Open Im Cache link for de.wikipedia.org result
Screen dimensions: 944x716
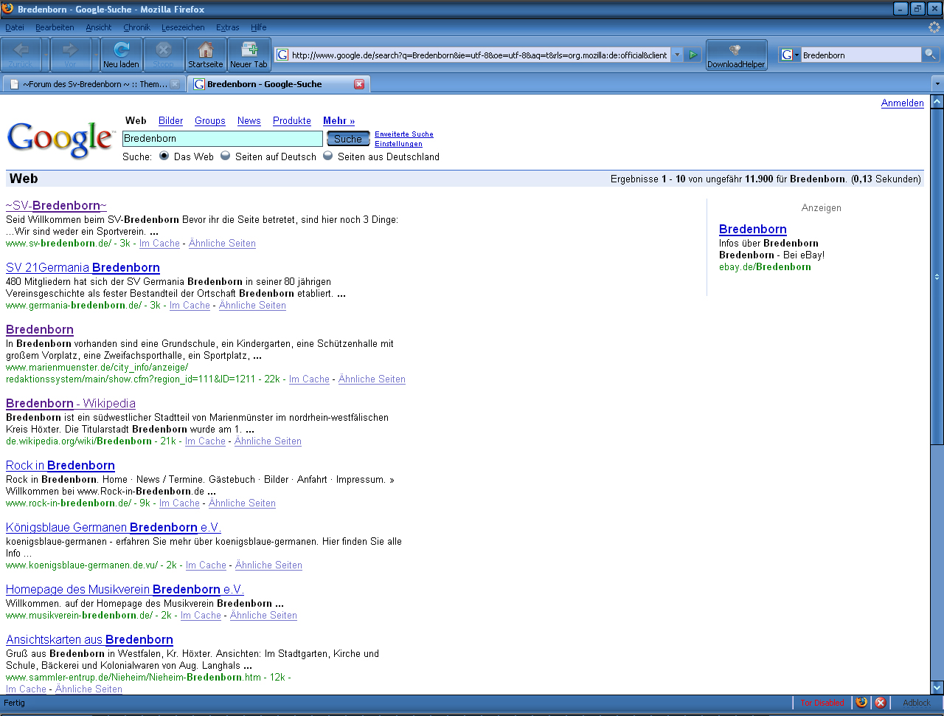pos(205,441)
